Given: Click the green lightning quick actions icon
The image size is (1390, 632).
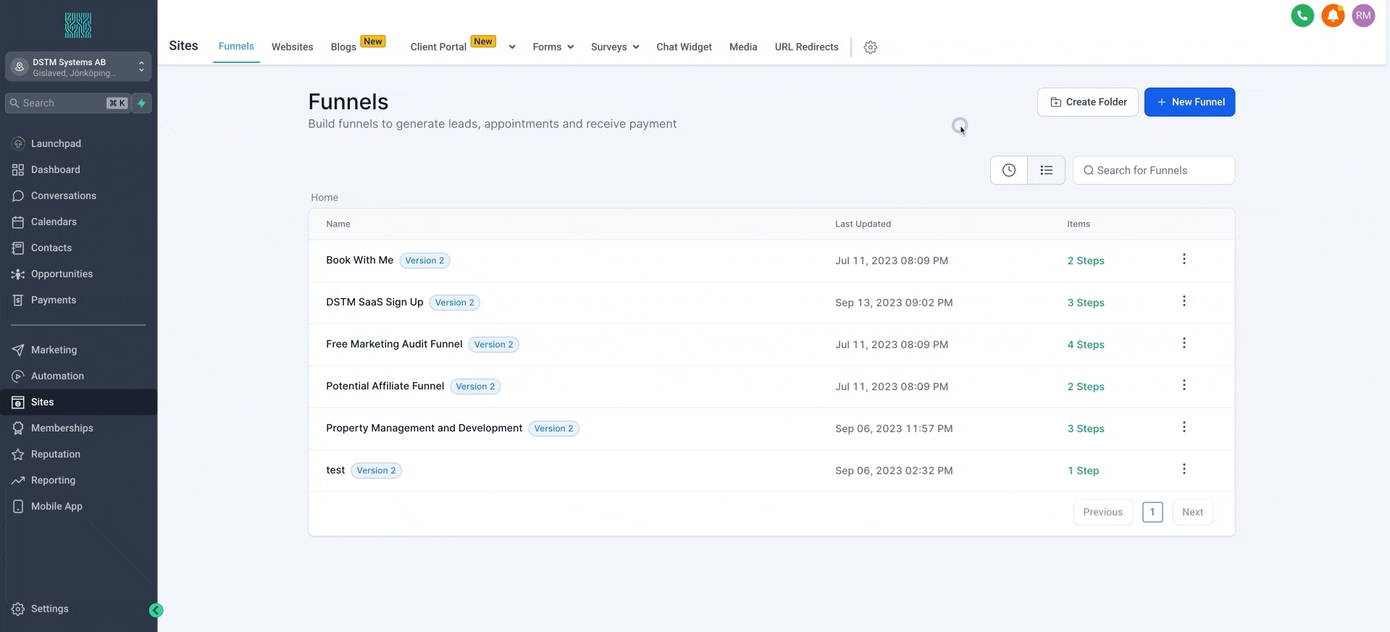Looking at the screenshot, I should 142,103.
